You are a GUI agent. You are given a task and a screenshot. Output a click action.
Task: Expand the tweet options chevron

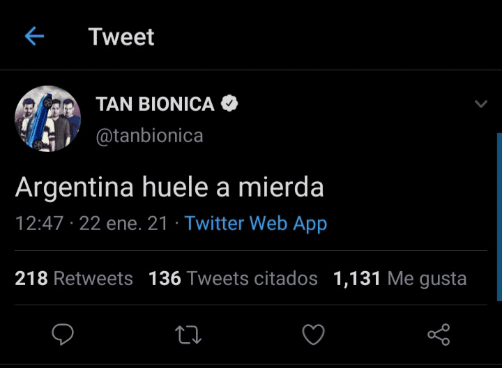click(x=480, y=105)
